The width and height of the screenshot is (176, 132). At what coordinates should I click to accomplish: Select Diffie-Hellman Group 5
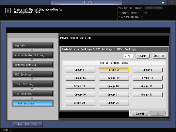point(148,70)
